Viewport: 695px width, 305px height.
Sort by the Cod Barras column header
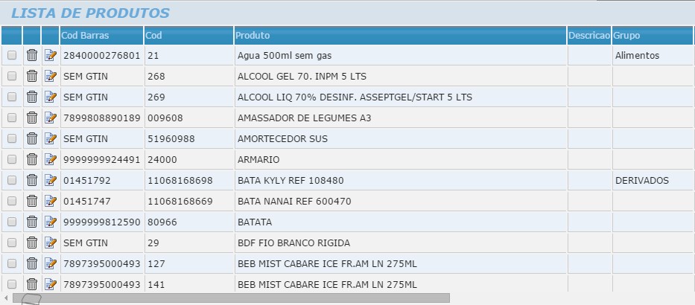click(85, 36)
